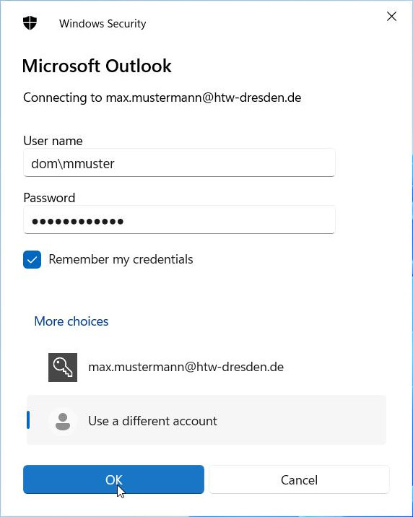Click the Windows Security shield icon
Screen dimensions: 413x517
[x=30, y=23]
